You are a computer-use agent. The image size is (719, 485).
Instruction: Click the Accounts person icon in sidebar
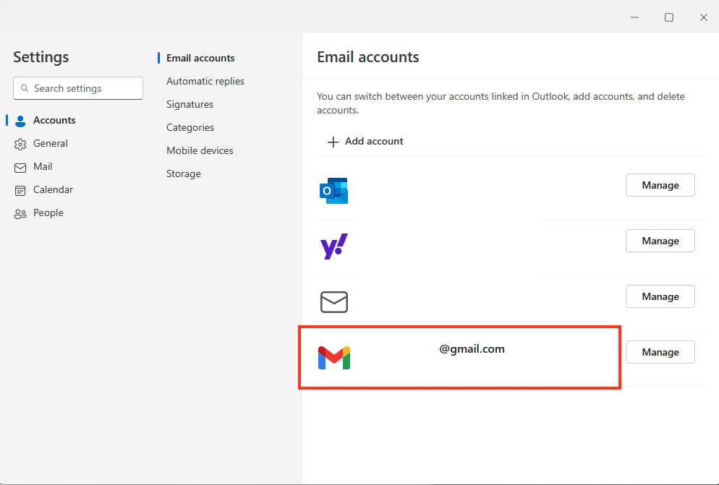(20, 121)
